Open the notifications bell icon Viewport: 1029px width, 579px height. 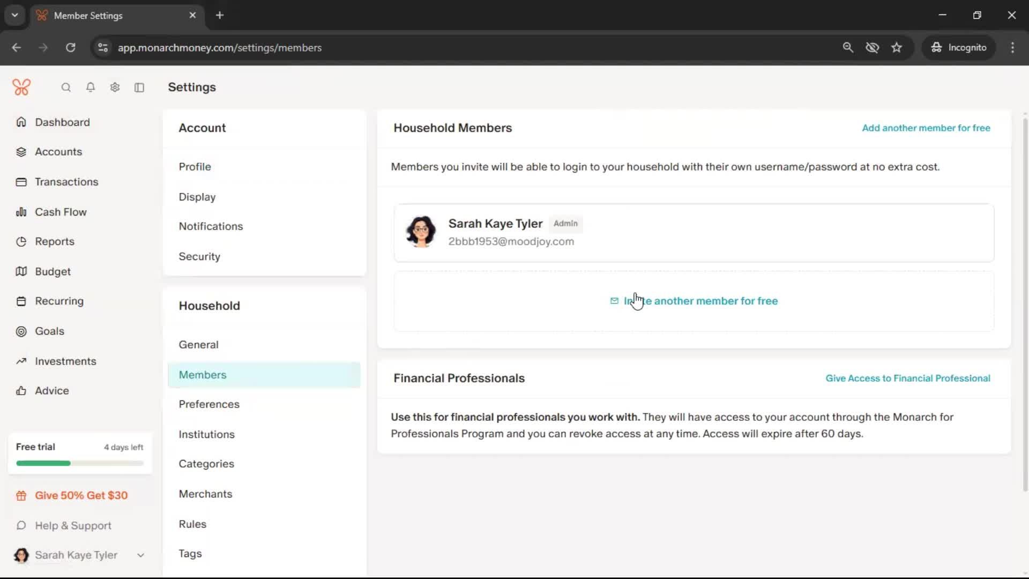(x=91, y=87)
